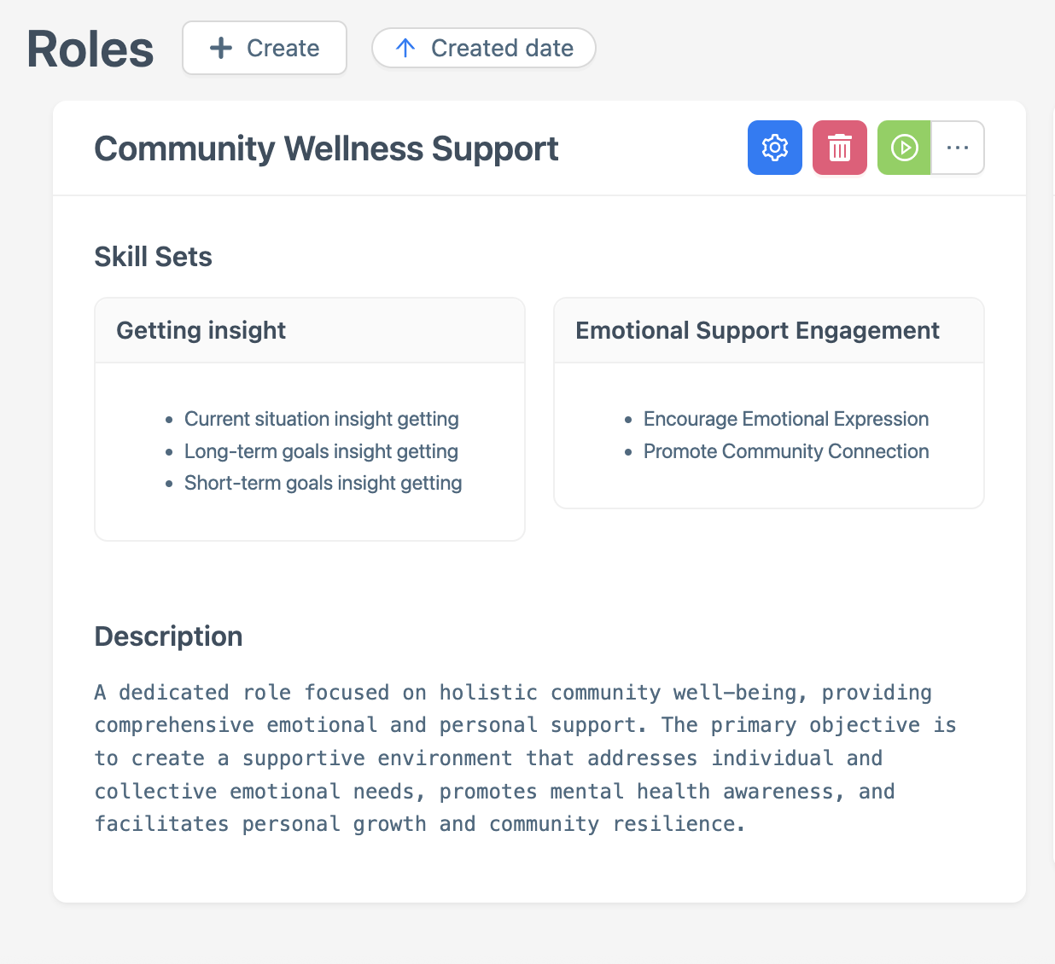
Task: Click Encourage Emotional Expression list item
Action: pyautogui.click(x=785, y=419)
